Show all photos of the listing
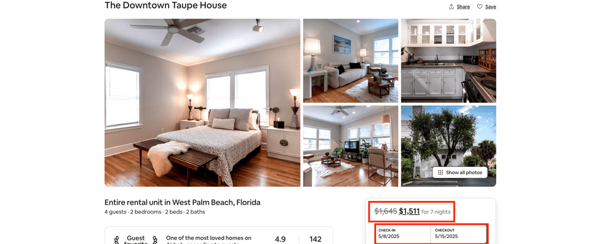 click(x=460, y=172)
